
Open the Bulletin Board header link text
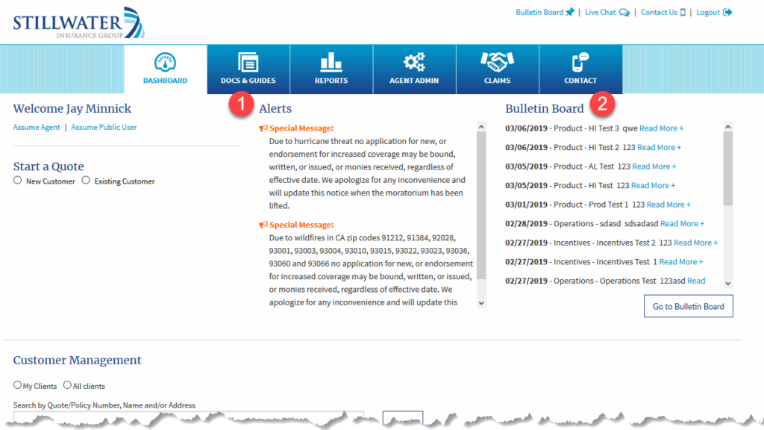(x=539, y=12)
